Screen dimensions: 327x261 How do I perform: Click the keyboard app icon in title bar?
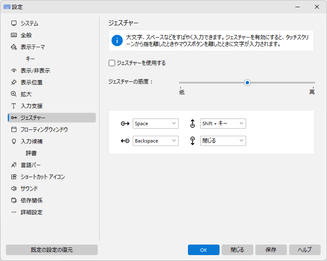pos(7,7)
